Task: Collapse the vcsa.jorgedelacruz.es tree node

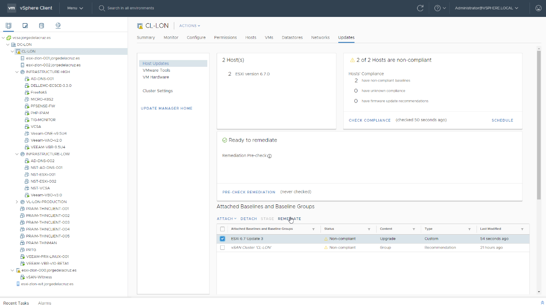Action: [4, 38]
